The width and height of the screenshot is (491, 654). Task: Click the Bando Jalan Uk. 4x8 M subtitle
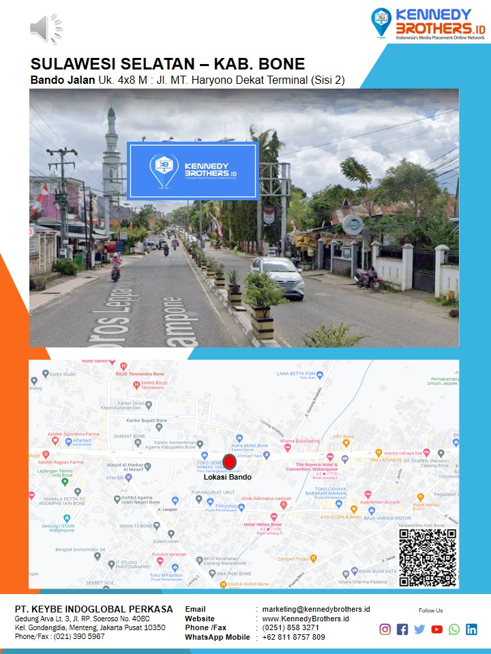[x=188, y=80]
